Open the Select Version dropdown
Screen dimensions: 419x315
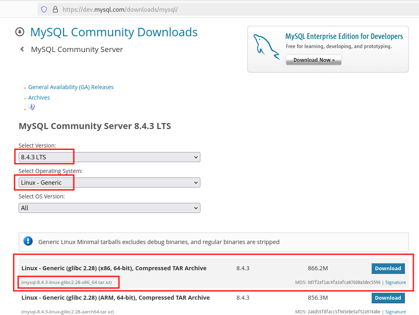[x=109, y=157]
